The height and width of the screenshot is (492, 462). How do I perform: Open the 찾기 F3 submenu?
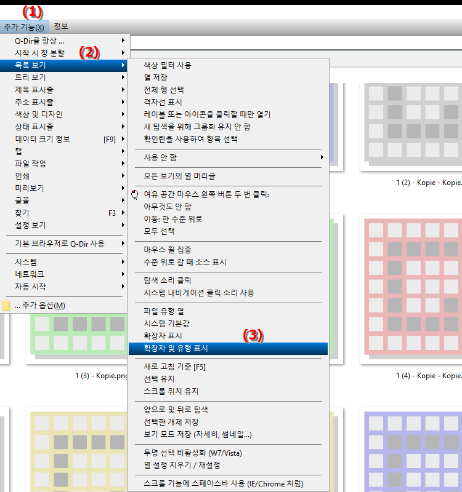64,213
